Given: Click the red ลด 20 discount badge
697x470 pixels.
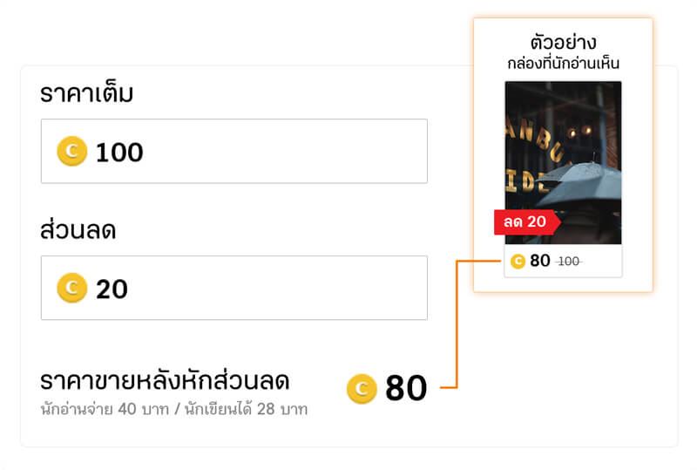Looking at the screenshot, I should 525,222.
